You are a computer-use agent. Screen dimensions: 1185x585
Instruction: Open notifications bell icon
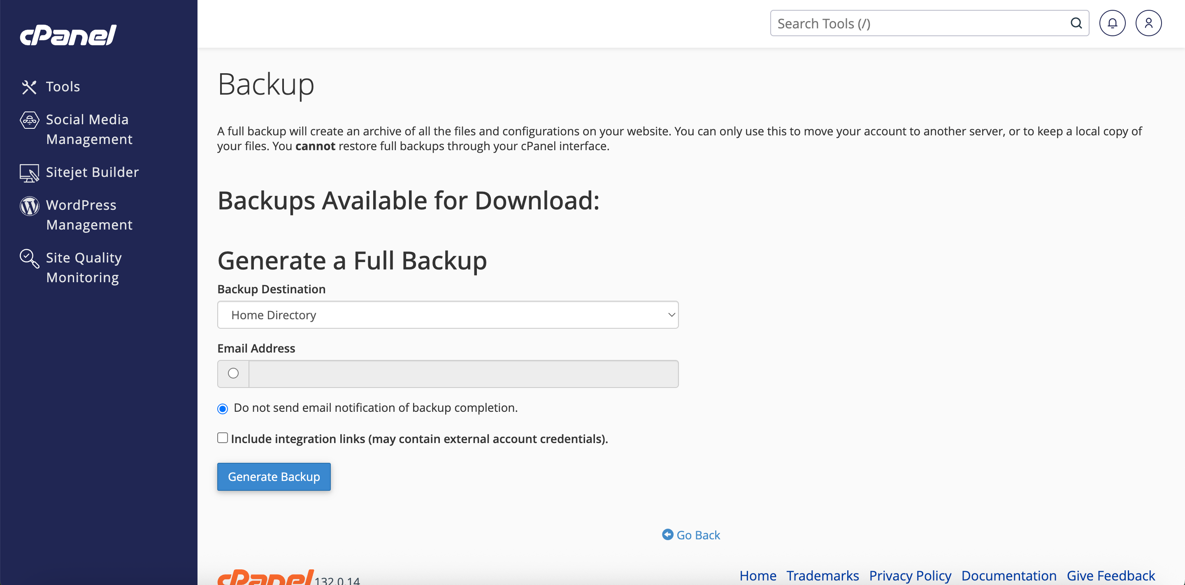1112,23
